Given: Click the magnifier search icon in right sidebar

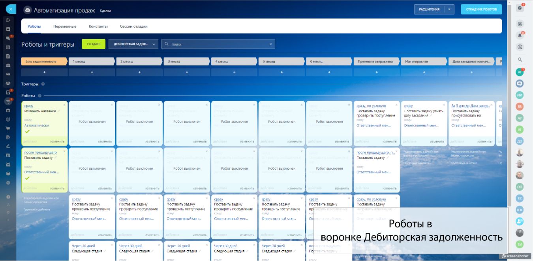Looking at the screenshot, I should (520, 60).
